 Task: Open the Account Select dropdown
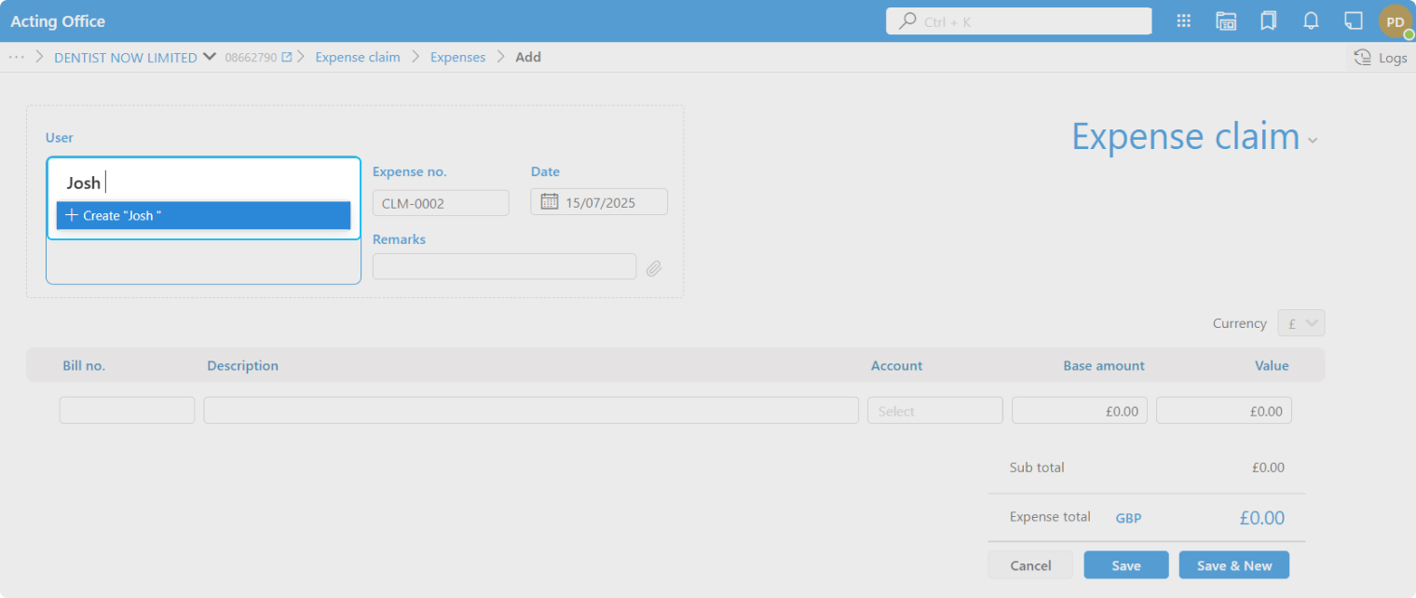pos(934,411)
